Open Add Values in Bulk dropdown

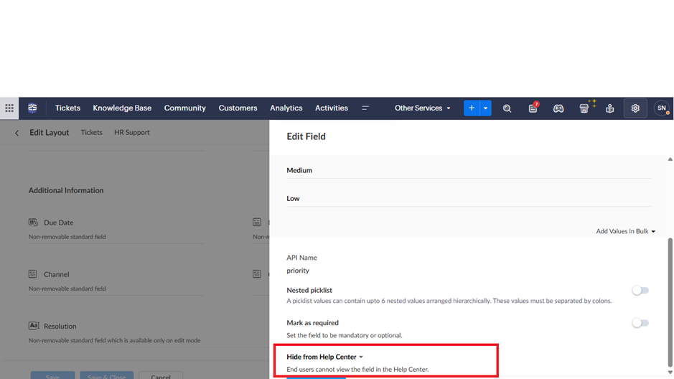pyautogui.click(x=625, y=231)
